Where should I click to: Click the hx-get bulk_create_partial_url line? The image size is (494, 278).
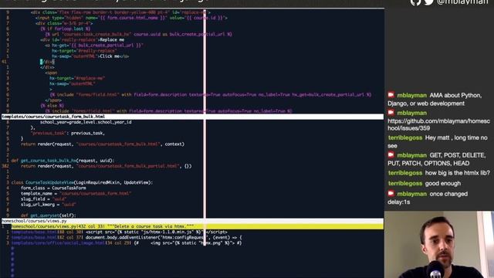tap(94, 45)
